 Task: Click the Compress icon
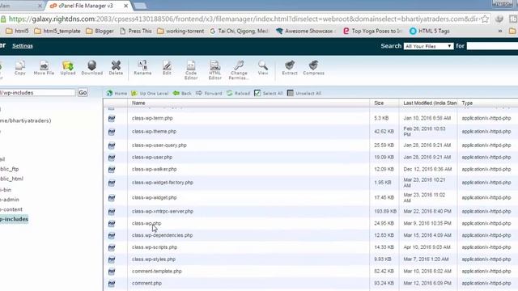point(313,68)
